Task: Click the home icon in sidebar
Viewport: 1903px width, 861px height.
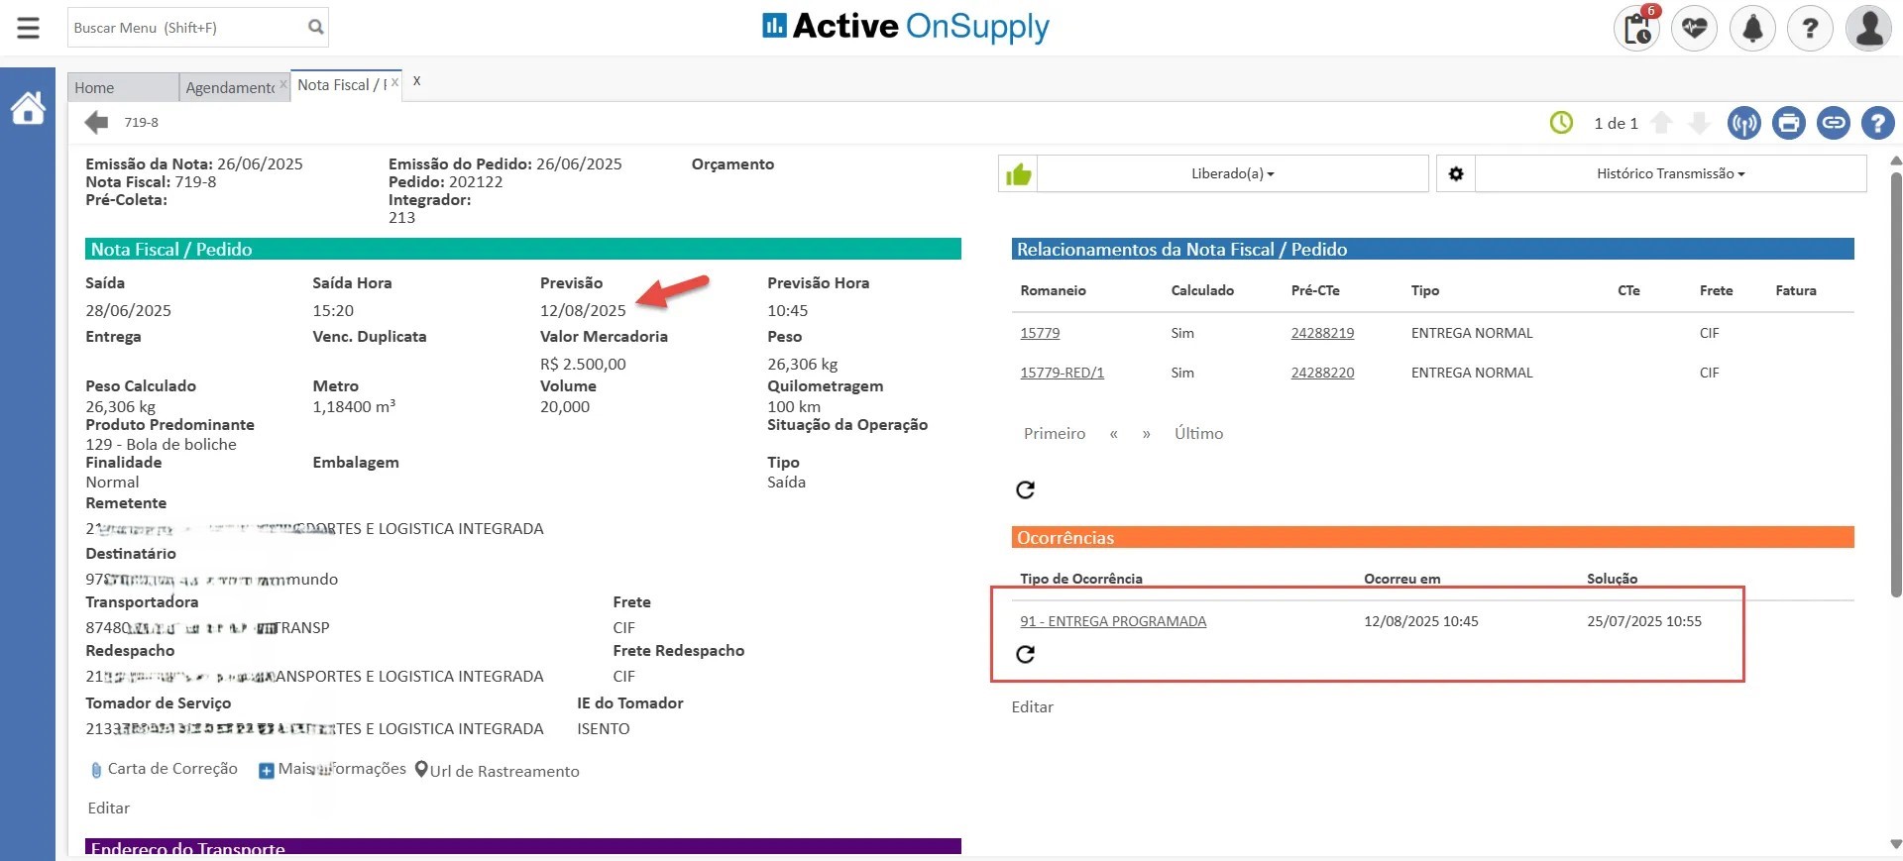Action: (28, 108)
